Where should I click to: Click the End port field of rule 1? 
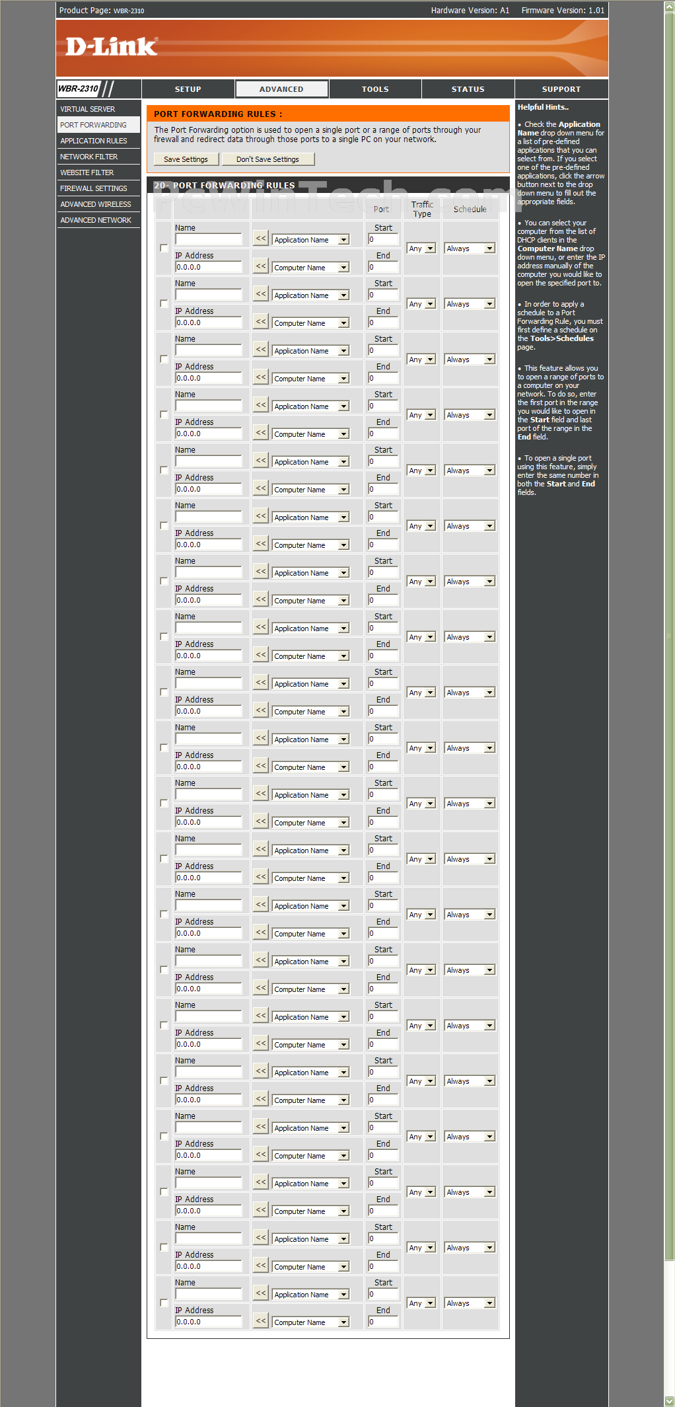point(383,267)
